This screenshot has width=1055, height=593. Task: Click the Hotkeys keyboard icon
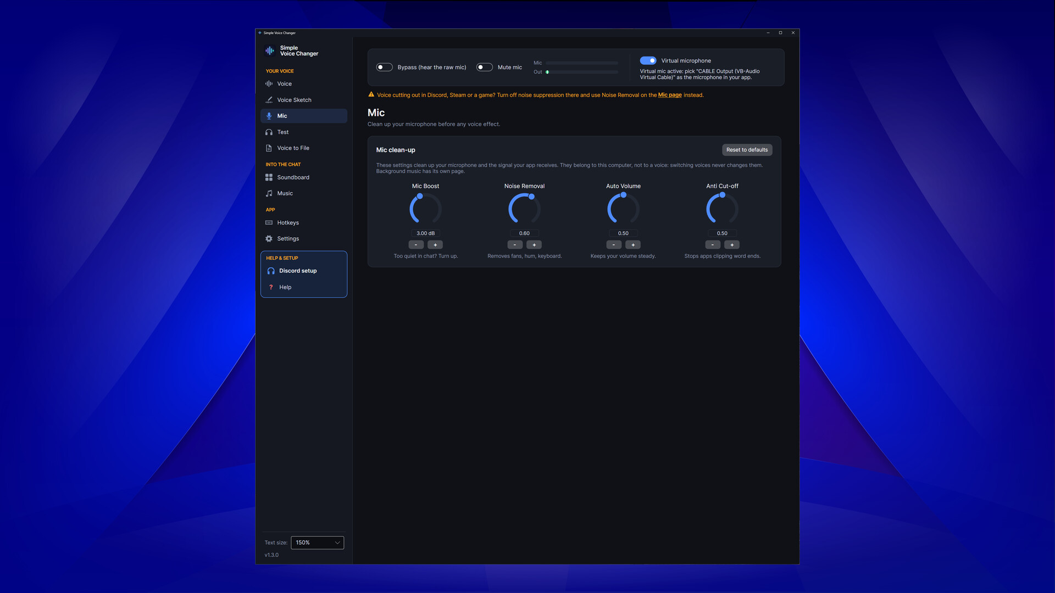point(269,223)
